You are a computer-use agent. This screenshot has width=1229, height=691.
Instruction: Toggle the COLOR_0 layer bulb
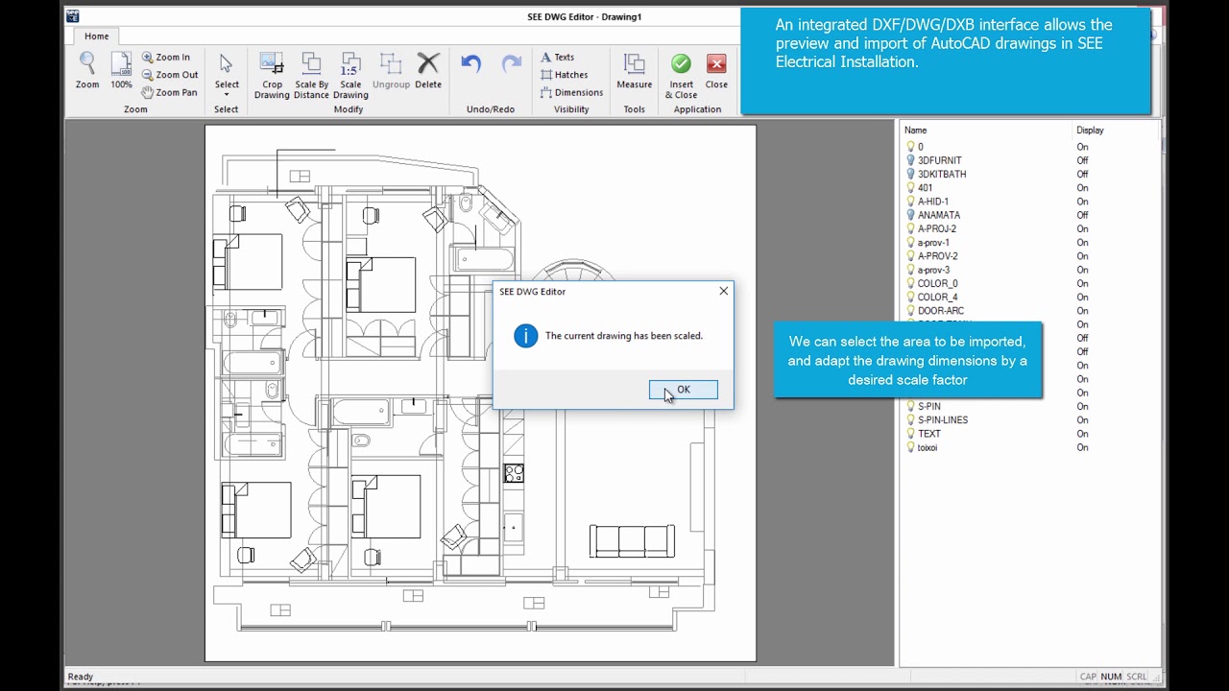(x=910, y=283)
